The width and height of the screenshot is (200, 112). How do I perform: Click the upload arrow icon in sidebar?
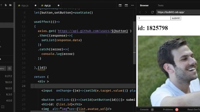pyautogui.click(x=1, y=5)
